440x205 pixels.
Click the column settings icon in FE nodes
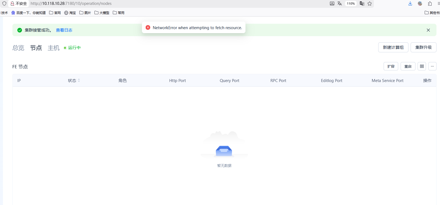(422, 66)
